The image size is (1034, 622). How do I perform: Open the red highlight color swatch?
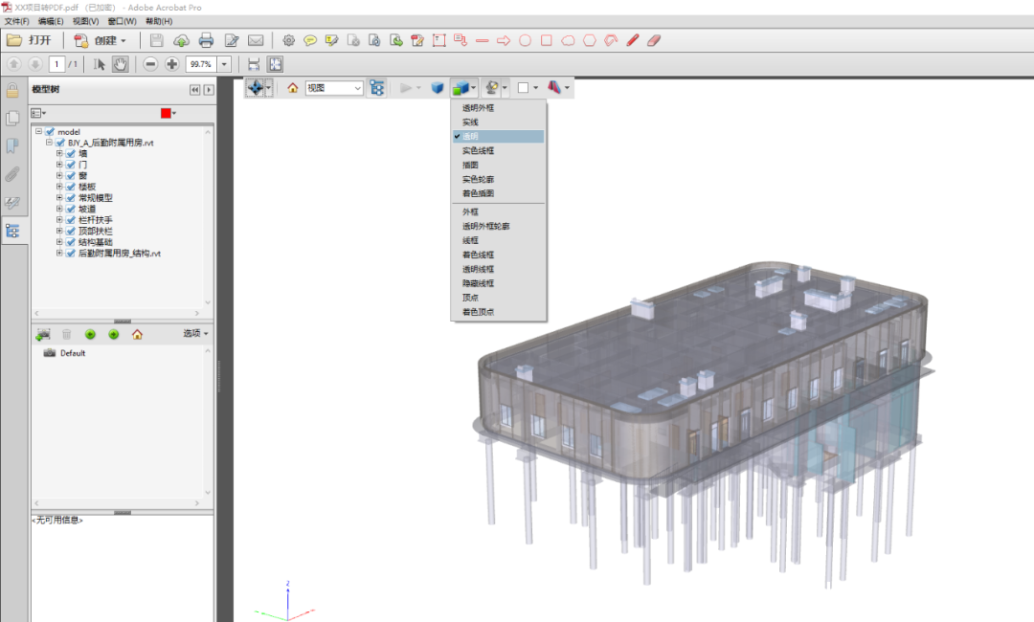pyautogui.click(x=167, y=113)
